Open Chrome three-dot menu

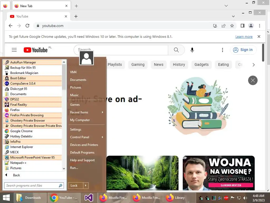point(259,26)
